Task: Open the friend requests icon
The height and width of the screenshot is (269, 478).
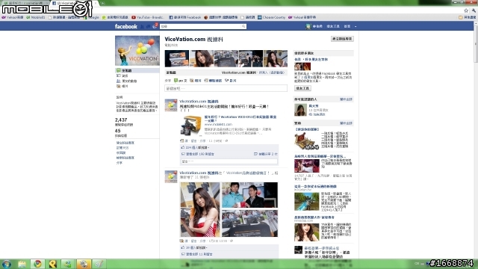Action: click(142, 27)
